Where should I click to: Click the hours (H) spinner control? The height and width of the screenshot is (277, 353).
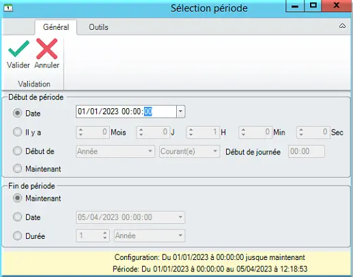pos(203,132)
